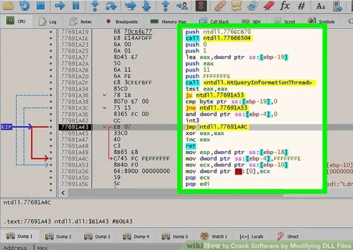Viewport: 353px width, 250px height.
Task: Select the int3 instruction row
Action: [192, 120]
